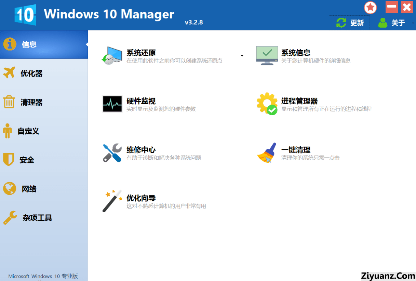Image resolution: width=416 pixels, height=281 pixels.
Task: Click the Windows 10 Manager logo
Action: [25, 15]
